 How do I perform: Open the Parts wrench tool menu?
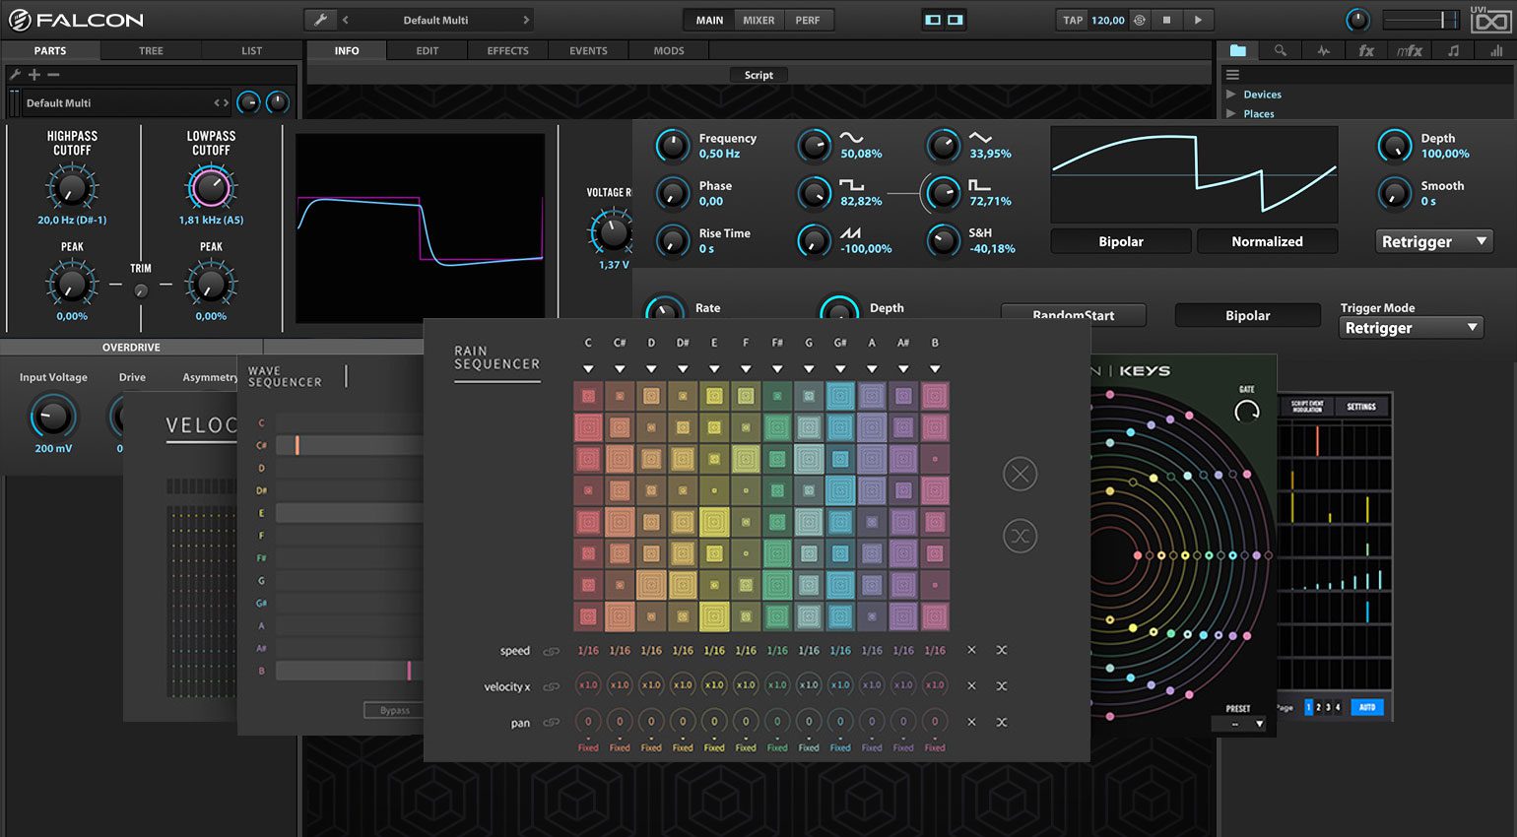(15, 74)
